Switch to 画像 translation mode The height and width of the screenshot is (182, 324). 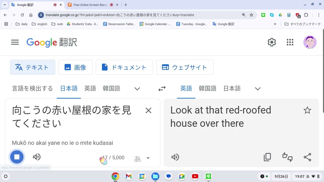pos(75,67)
